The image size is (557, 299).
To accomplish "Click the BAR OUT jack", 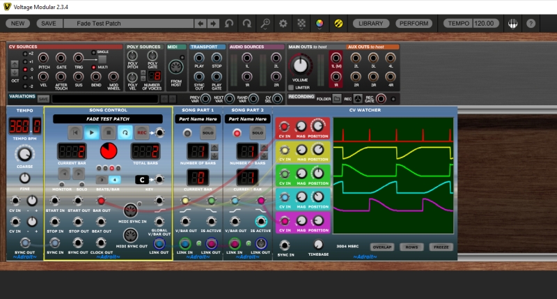I will click(101, 201).
